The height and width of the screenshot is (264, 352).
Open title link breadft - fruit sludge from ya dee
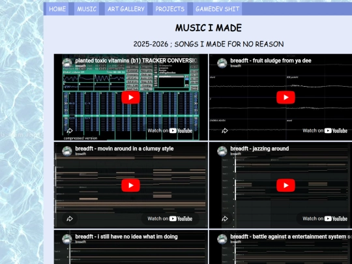click(271, 61)
